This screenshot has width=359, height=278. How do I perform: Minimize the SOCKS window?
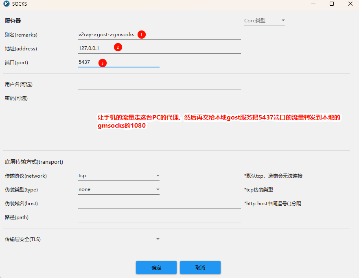[x=313, y=4]
